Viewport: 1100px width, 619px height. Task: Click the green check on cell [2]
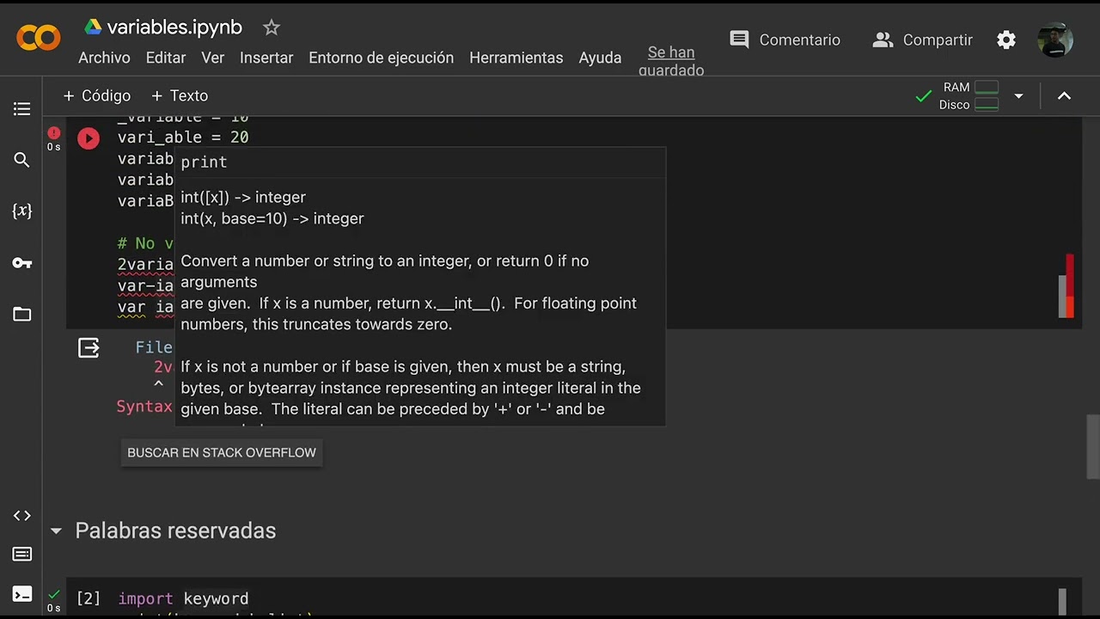tap(54, 594)
